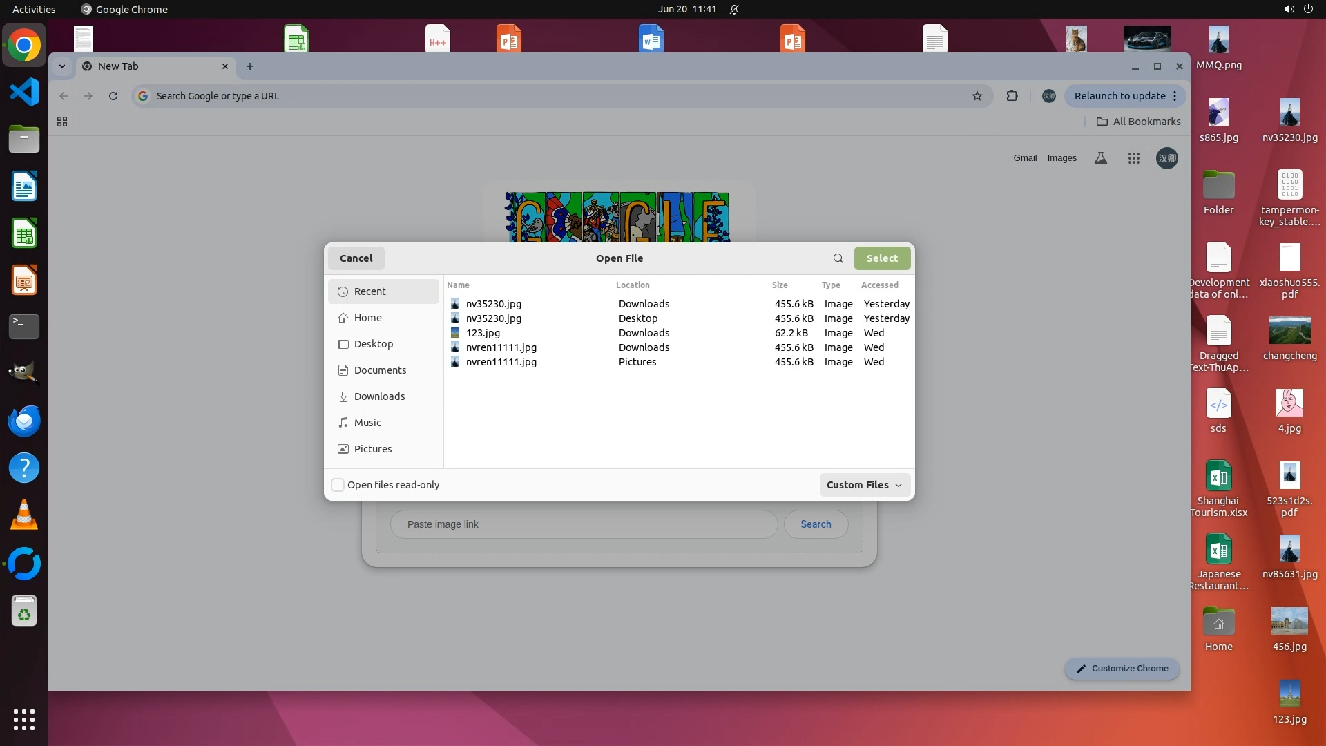Open the Search Labs flask icon
The height and width of the screenshot is (746, 1326).
pos(1101,158)
